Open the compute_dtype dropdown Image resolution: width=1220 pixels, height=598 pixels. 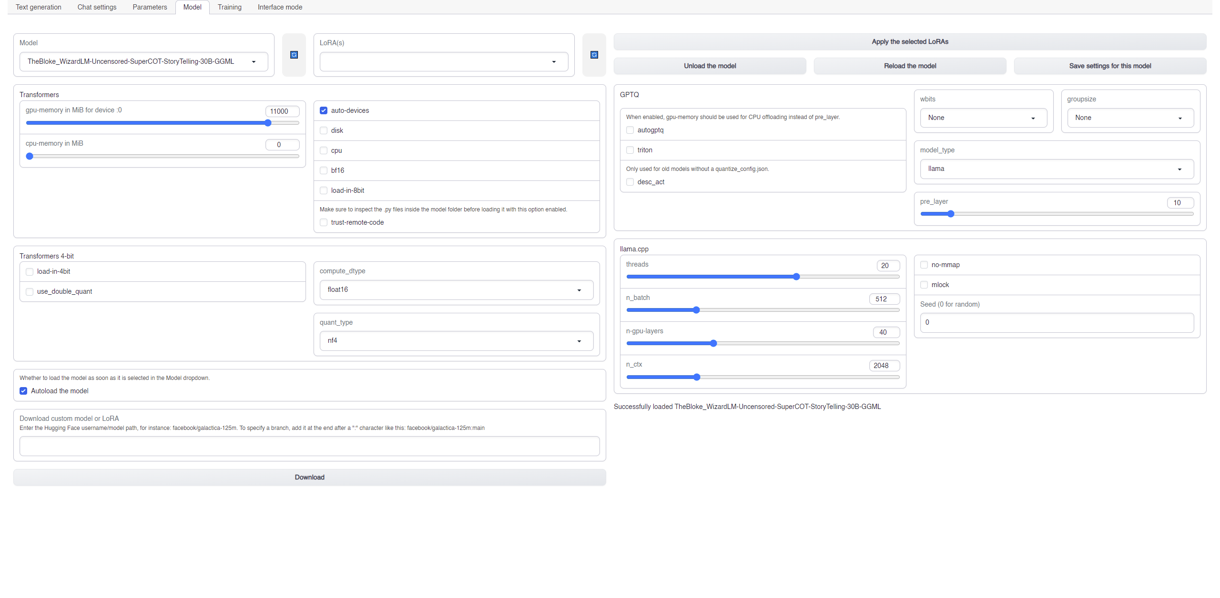pos(456,289)
